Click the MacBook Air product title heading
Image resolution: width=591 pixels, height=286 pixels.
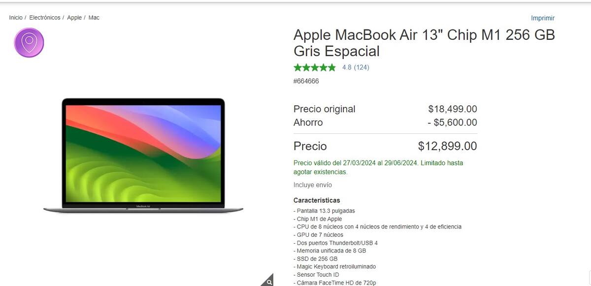[x=424, y=43]
